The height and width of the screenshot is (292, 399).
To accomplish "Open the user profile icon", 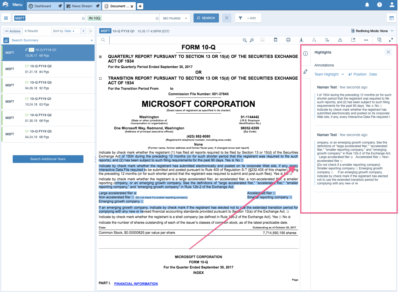I will tap(392, 5).
